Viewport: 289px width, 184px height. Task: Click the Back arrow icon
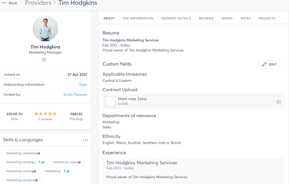point(4,3)
